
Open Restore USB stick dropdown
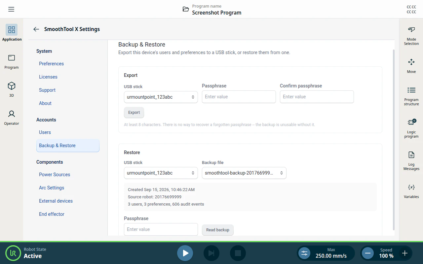(161, 173)
